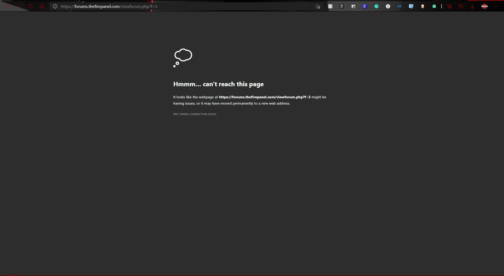Open the Settings and more ellipsis menu
The height and width of the screenshot is (276, 504).
[496, 6]
